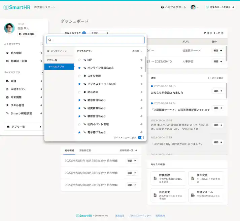Unfavorite ビジネスチャットSaaS star

[x=79, y=84]
